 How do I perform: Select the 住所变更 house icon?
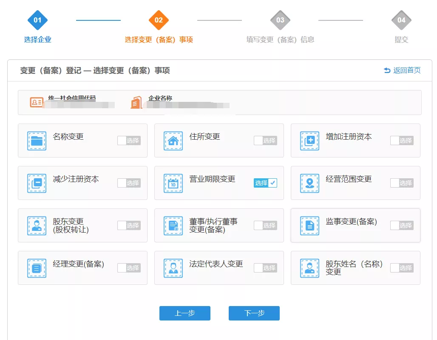click(x=174, y=140)
